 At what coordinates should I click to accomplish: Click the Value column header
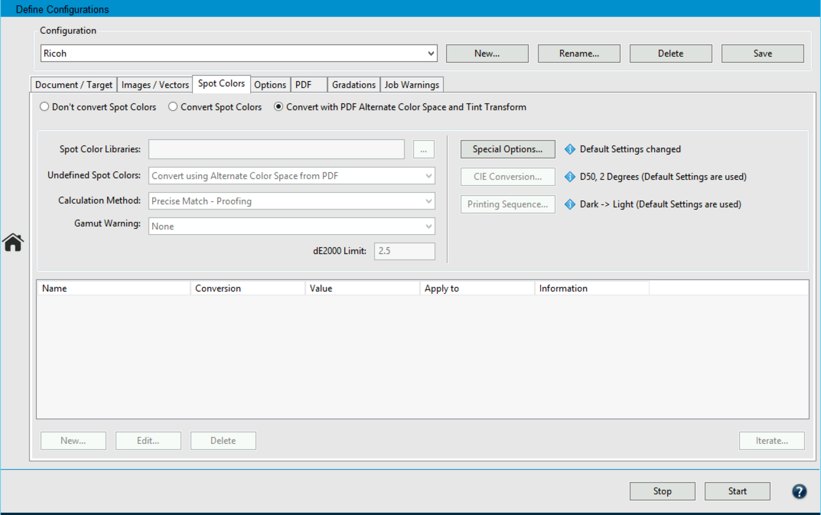(x=362, y=288)
